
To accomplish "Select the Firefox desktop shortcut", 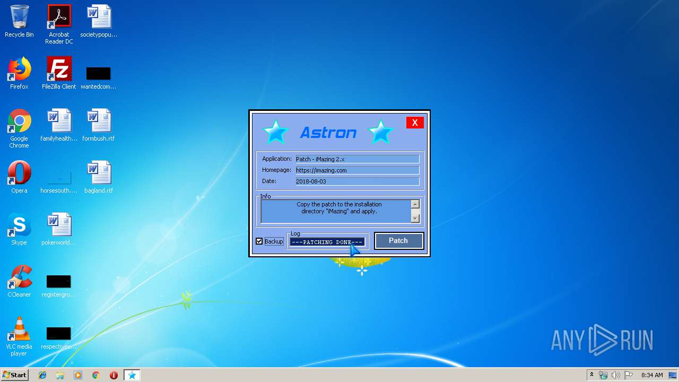I will click(19, 73).
